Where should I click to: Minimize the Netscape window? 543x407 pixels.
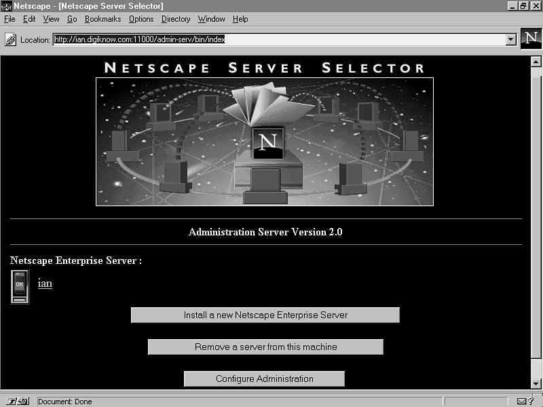coord(513,6)
